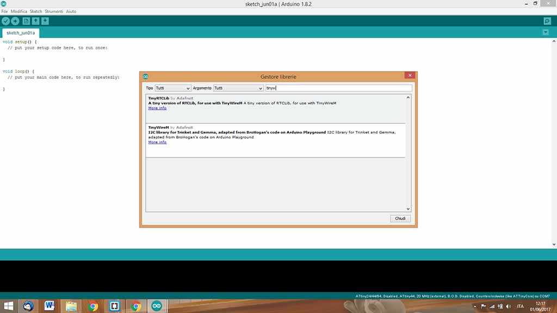Viewport: 557px width, 313px height.
Task: Open Microsoft Word from the taskbar
Action: (49, 306)
